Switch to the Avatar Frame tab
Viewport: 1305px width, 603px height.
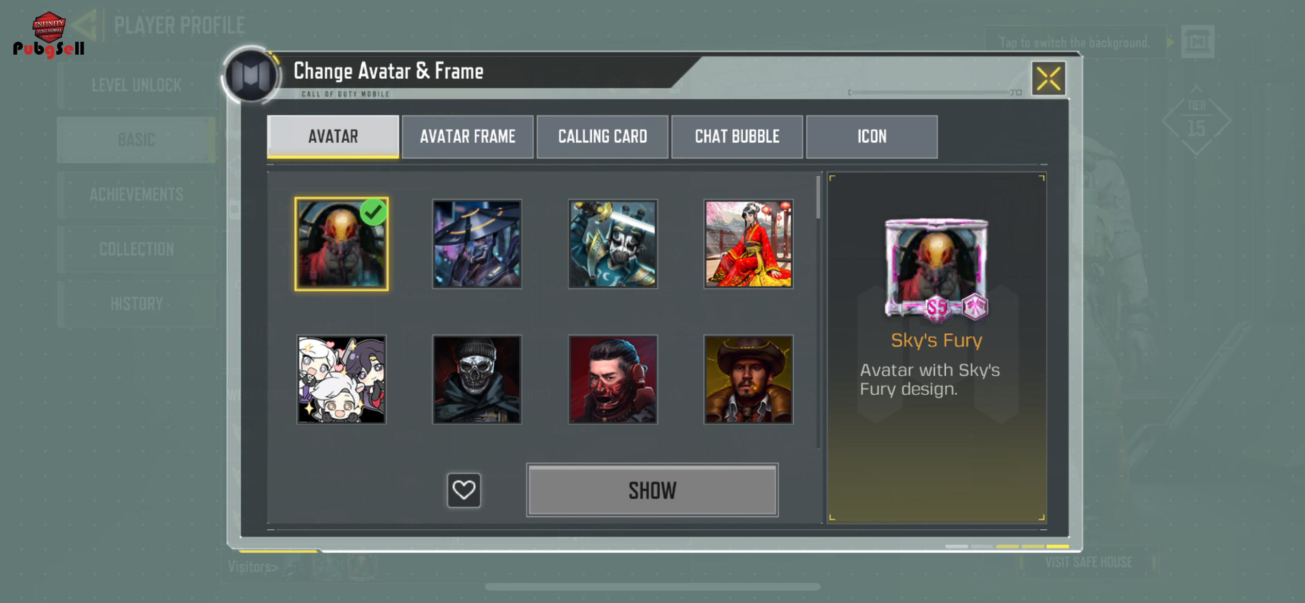[467, 137]
